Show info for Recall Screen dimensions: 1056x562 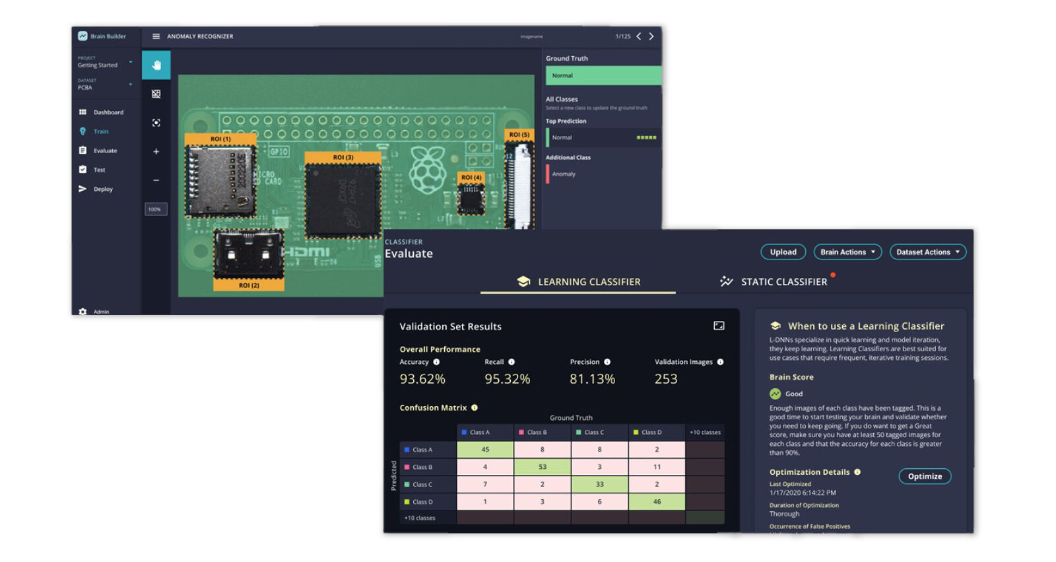(511, 362)
